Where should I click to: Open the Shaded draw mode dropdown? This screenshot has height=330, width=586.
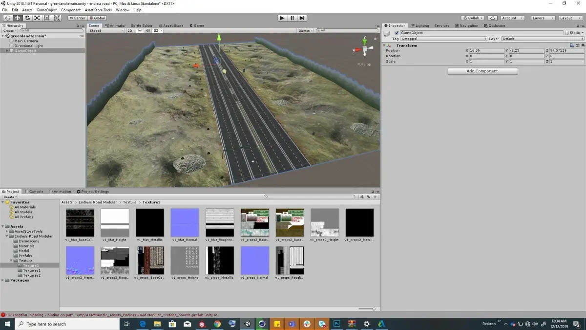coord(106,30)
